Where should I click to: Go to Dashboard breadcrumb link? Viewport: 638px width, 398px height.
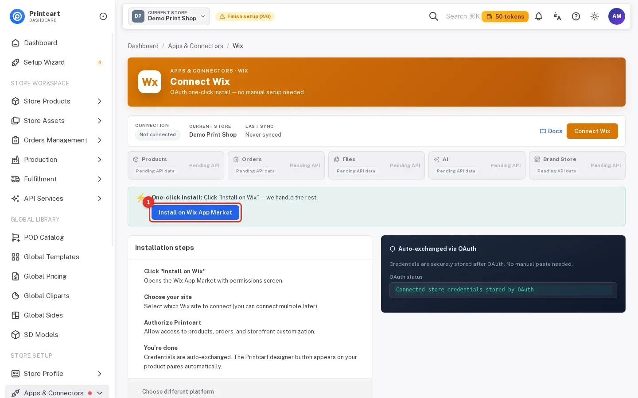coord(143,46)
